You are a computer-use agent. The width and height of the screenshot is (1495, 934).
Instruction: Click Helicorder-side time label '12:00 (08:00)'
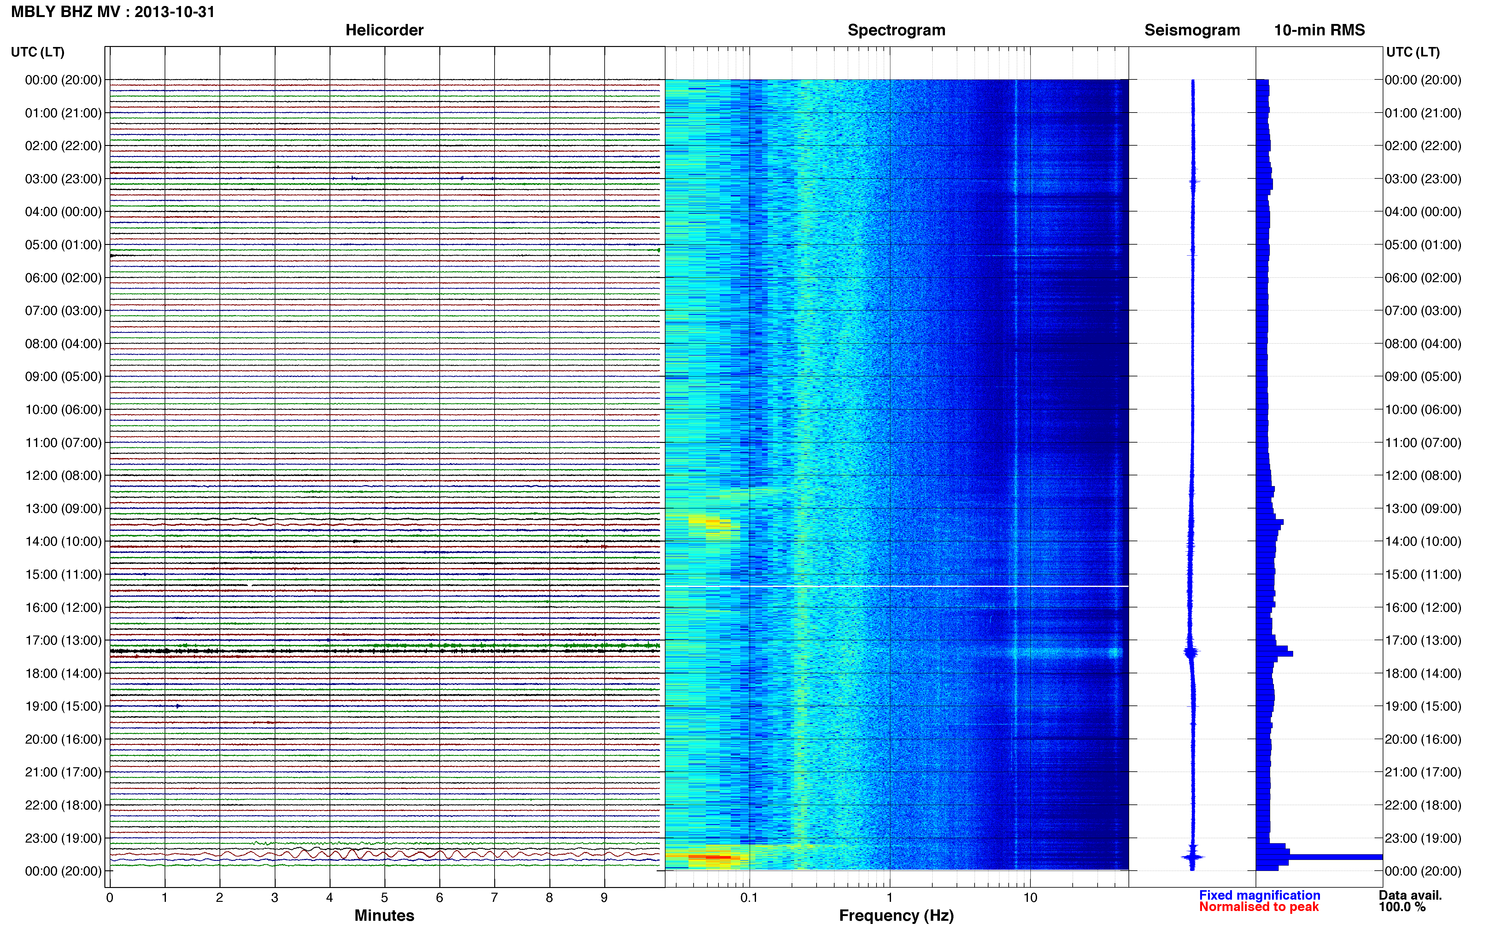(63, 476)
